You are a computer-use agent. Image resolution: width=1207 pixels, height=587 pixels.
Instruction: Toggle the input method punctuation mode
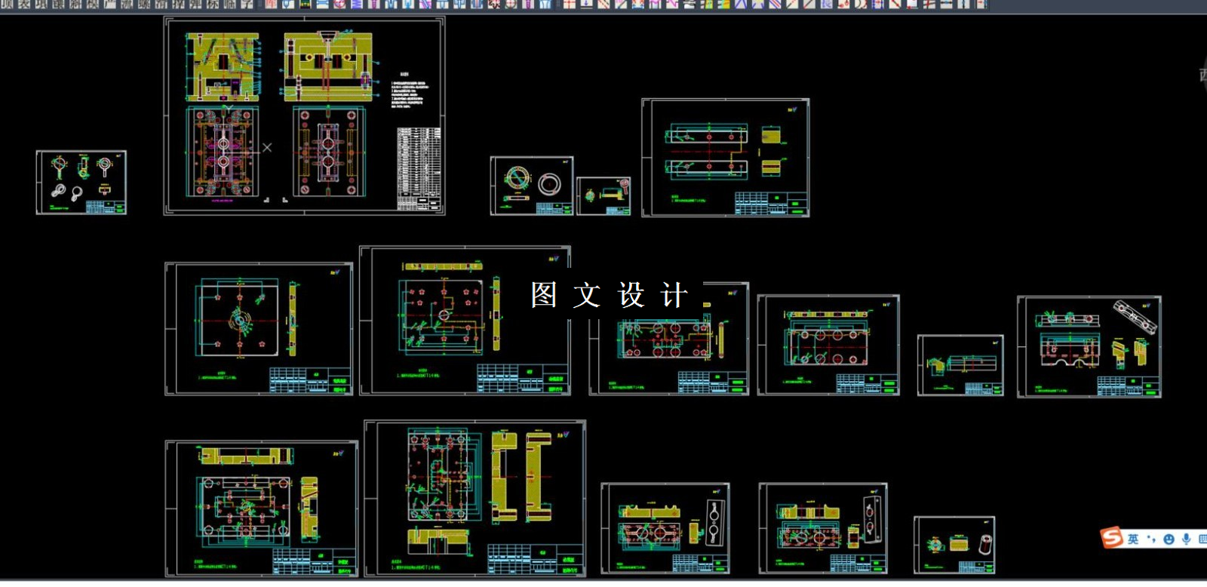[x=1151, y=539]
